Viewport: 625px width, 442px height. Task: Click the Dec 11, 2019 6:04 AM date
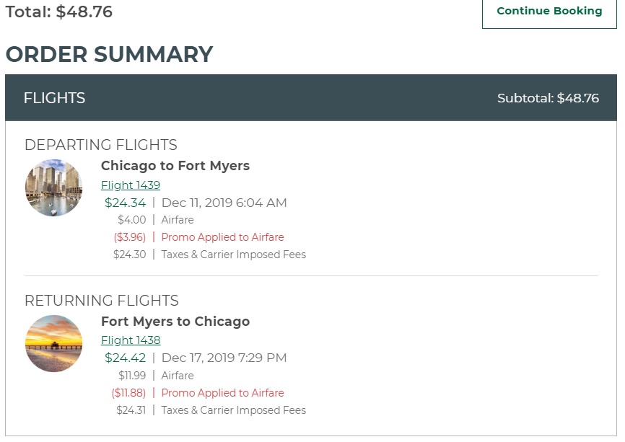point(224,203)
